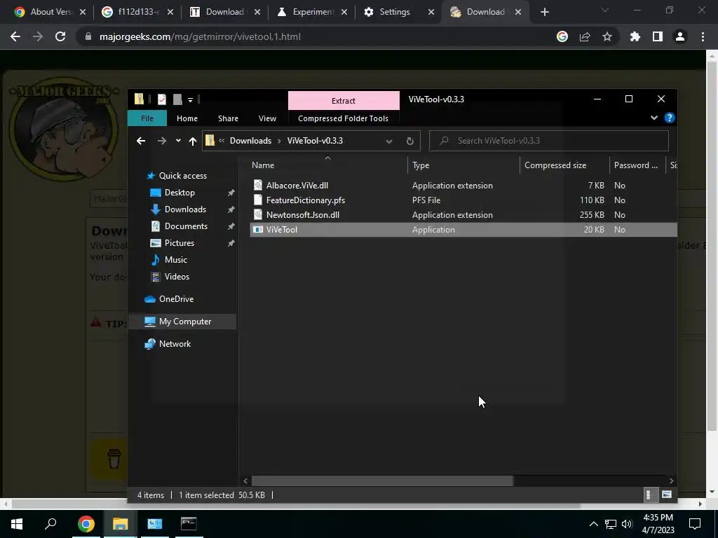Open Pictures in navigation pane
Image resolution: width=718 pixels, height=538 pixels.
point(179,243)
